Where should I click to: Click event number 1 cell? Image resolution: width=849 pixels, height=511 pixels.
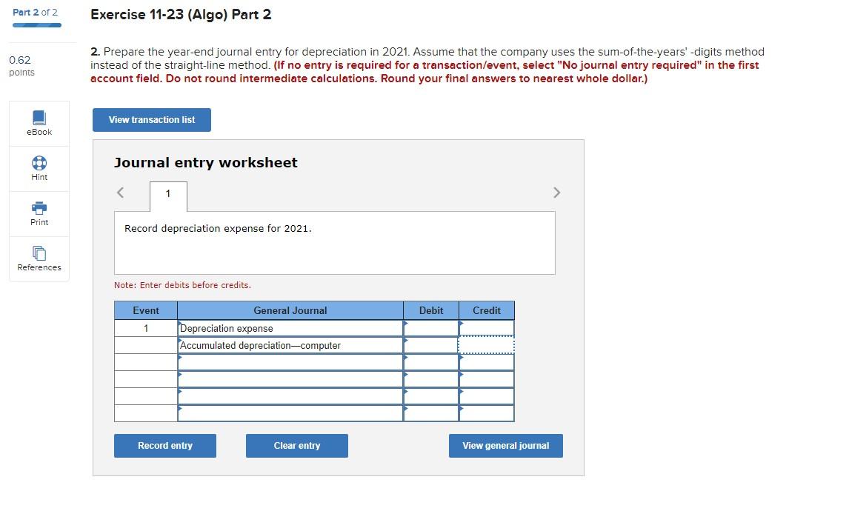pos(146,328)
